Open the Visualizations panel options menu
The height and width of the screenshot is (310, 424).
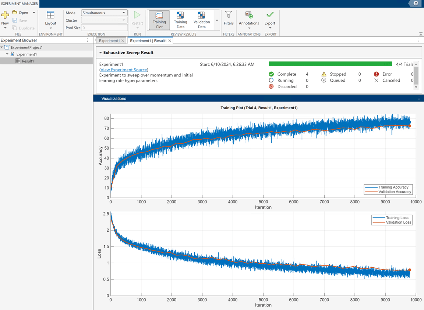(419, 99)
